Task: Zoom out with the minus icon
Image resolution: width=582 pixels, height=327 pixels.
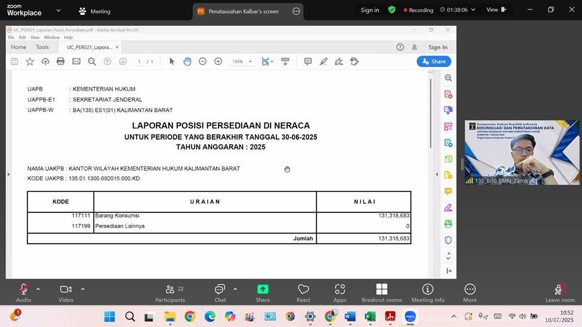Action: coord(203,61)
